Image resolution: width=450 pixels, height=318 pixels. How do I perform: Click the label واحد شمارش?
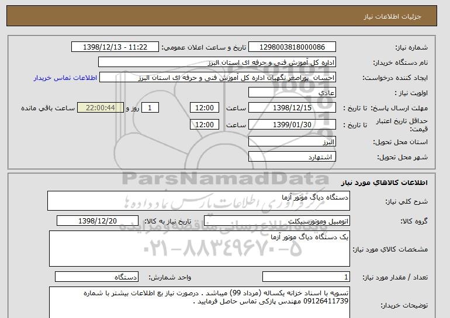[x=169, y=277]
